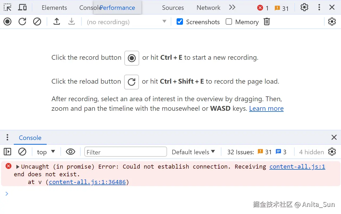Switch to the Network tab

point(208,8)
